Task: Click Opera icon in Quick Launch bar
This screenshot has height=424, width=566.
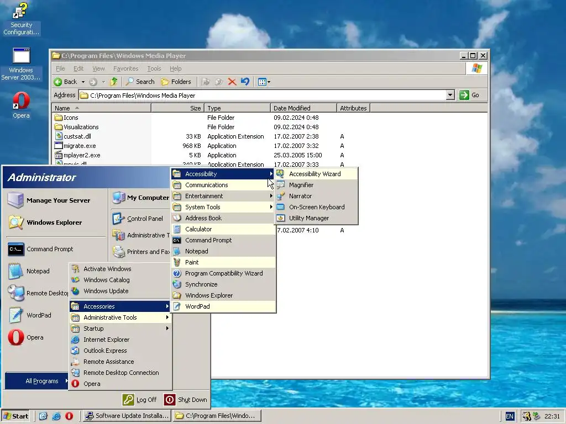Action: tap(69, 416)
